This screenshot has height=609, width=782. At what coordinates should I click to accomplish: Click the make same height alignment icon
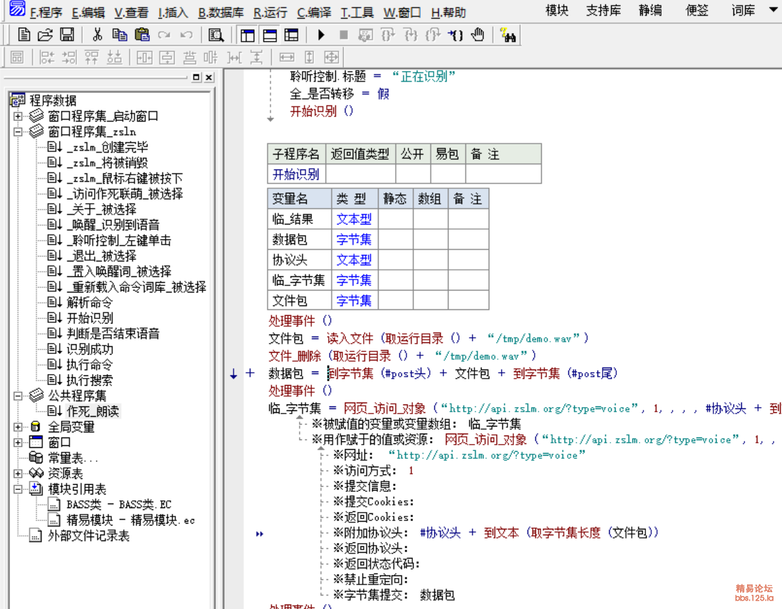[x=309, y=57]
